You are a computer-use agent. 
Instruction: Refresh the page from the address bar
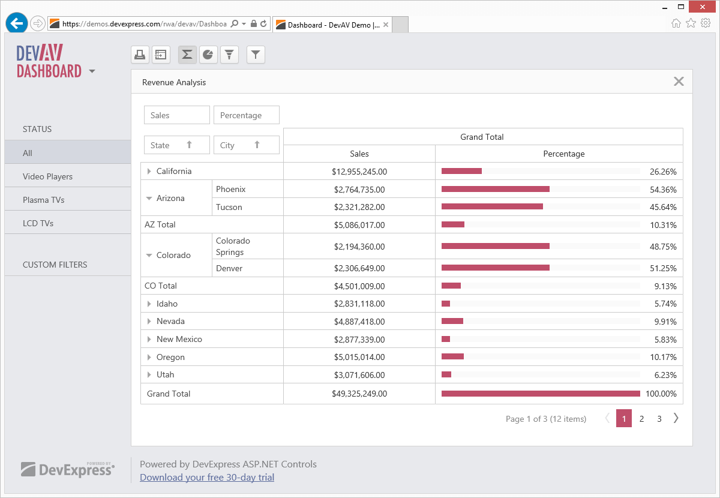pyautogui.click(x=263, y=24)
